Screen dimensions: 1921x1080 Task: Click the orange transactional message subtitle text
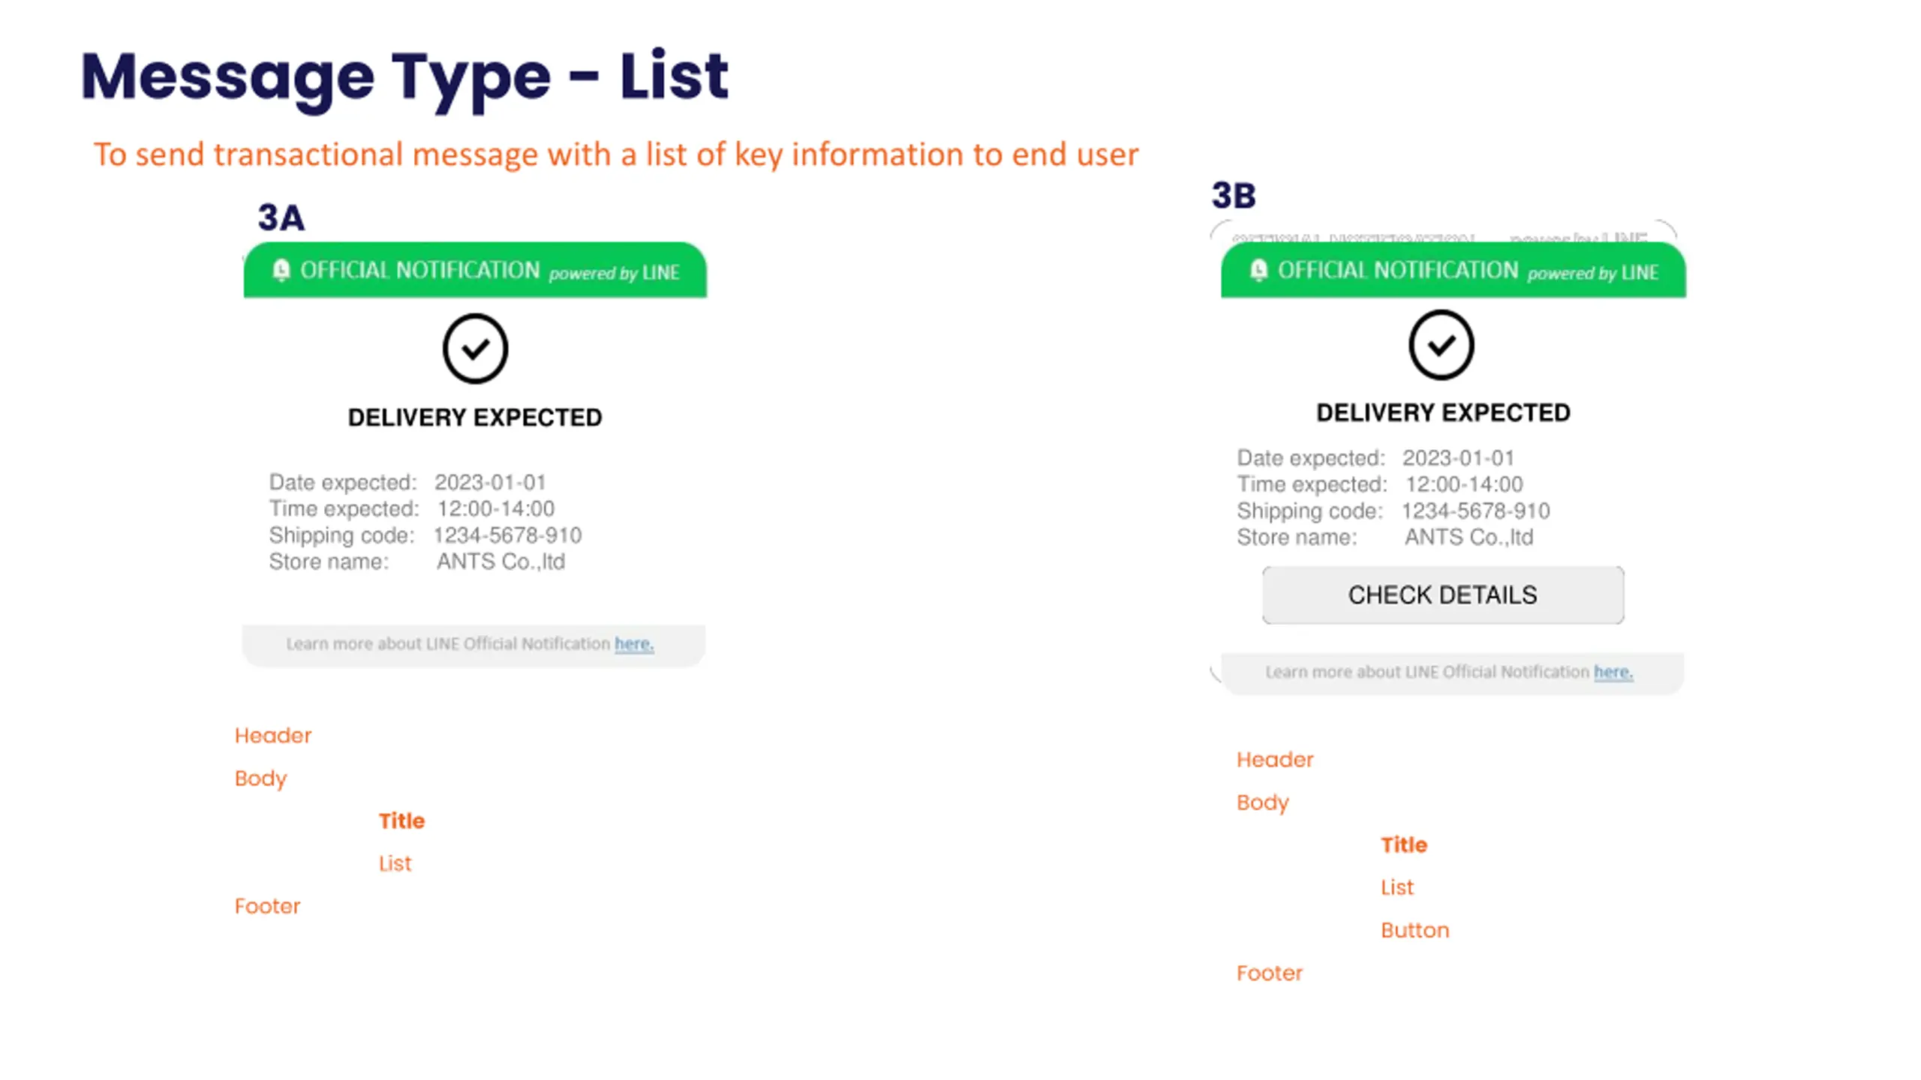615,154
